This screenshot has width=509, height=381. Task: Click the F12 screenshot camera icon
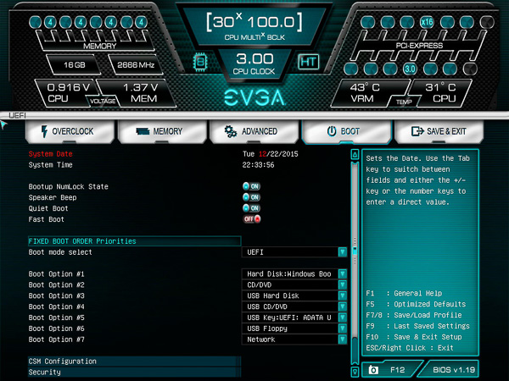tap(373, 370)
